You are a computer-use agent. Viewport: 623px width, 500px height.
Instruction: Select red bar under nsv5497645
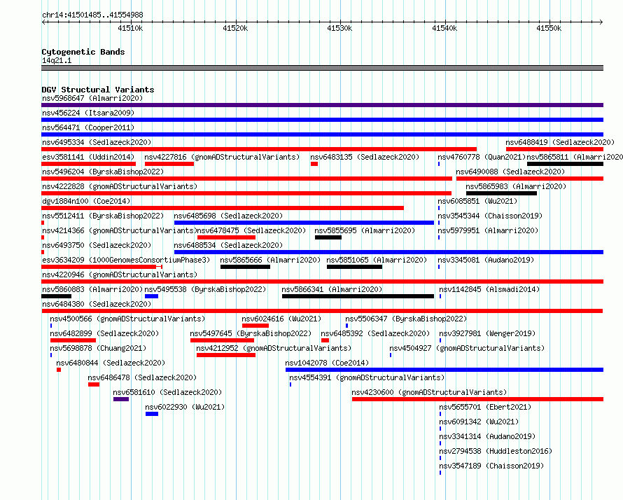(222, 340)
